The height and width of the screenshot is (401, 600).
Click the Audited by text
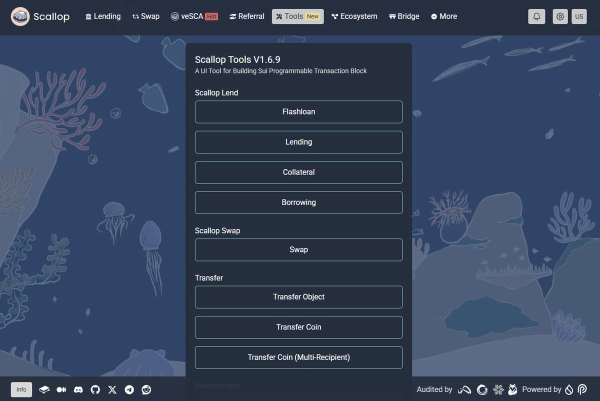click(434, 389)
